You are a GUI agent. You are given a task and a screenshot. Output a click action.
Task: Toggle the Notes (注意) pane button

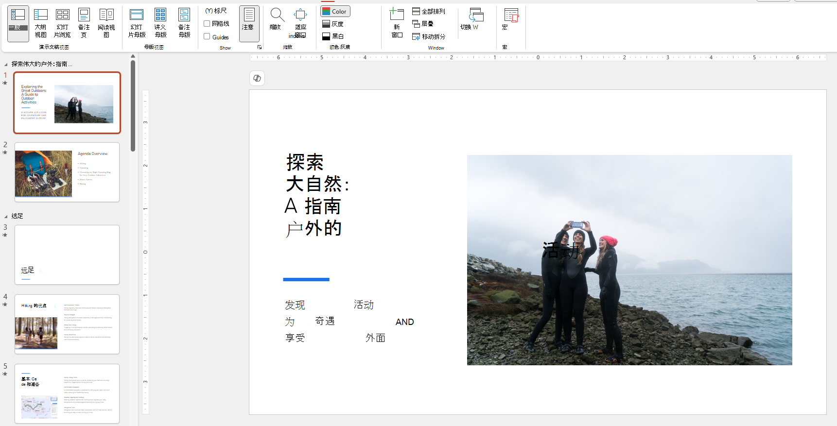coord(248,22)
